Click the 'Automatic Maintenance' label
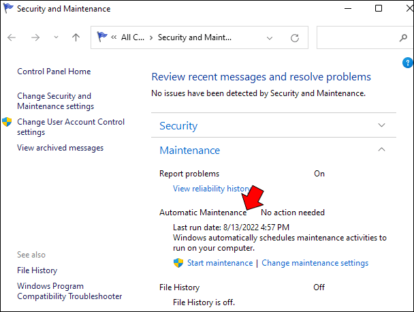414x312 pixels. pyautogui.click(x=203, y=213)
